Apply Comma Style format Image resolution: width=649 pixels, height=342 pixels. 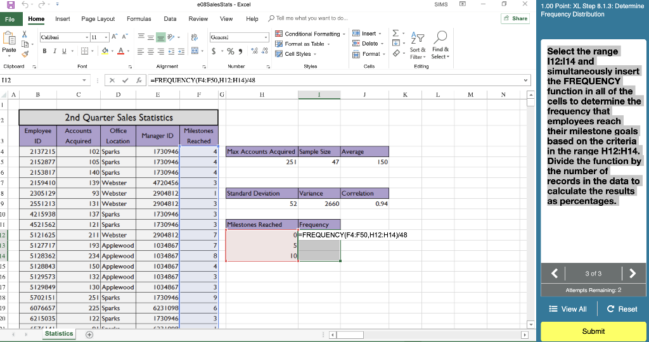tap(240, 51)
